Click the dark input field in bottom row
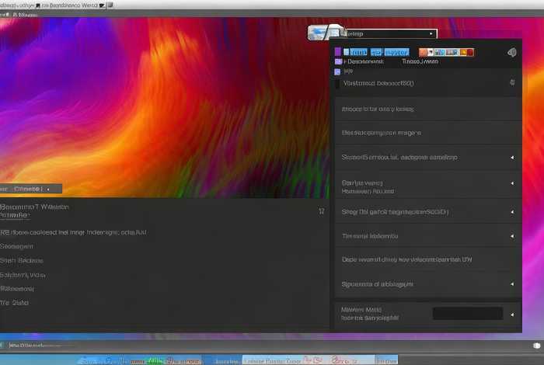 click(467, 314)
